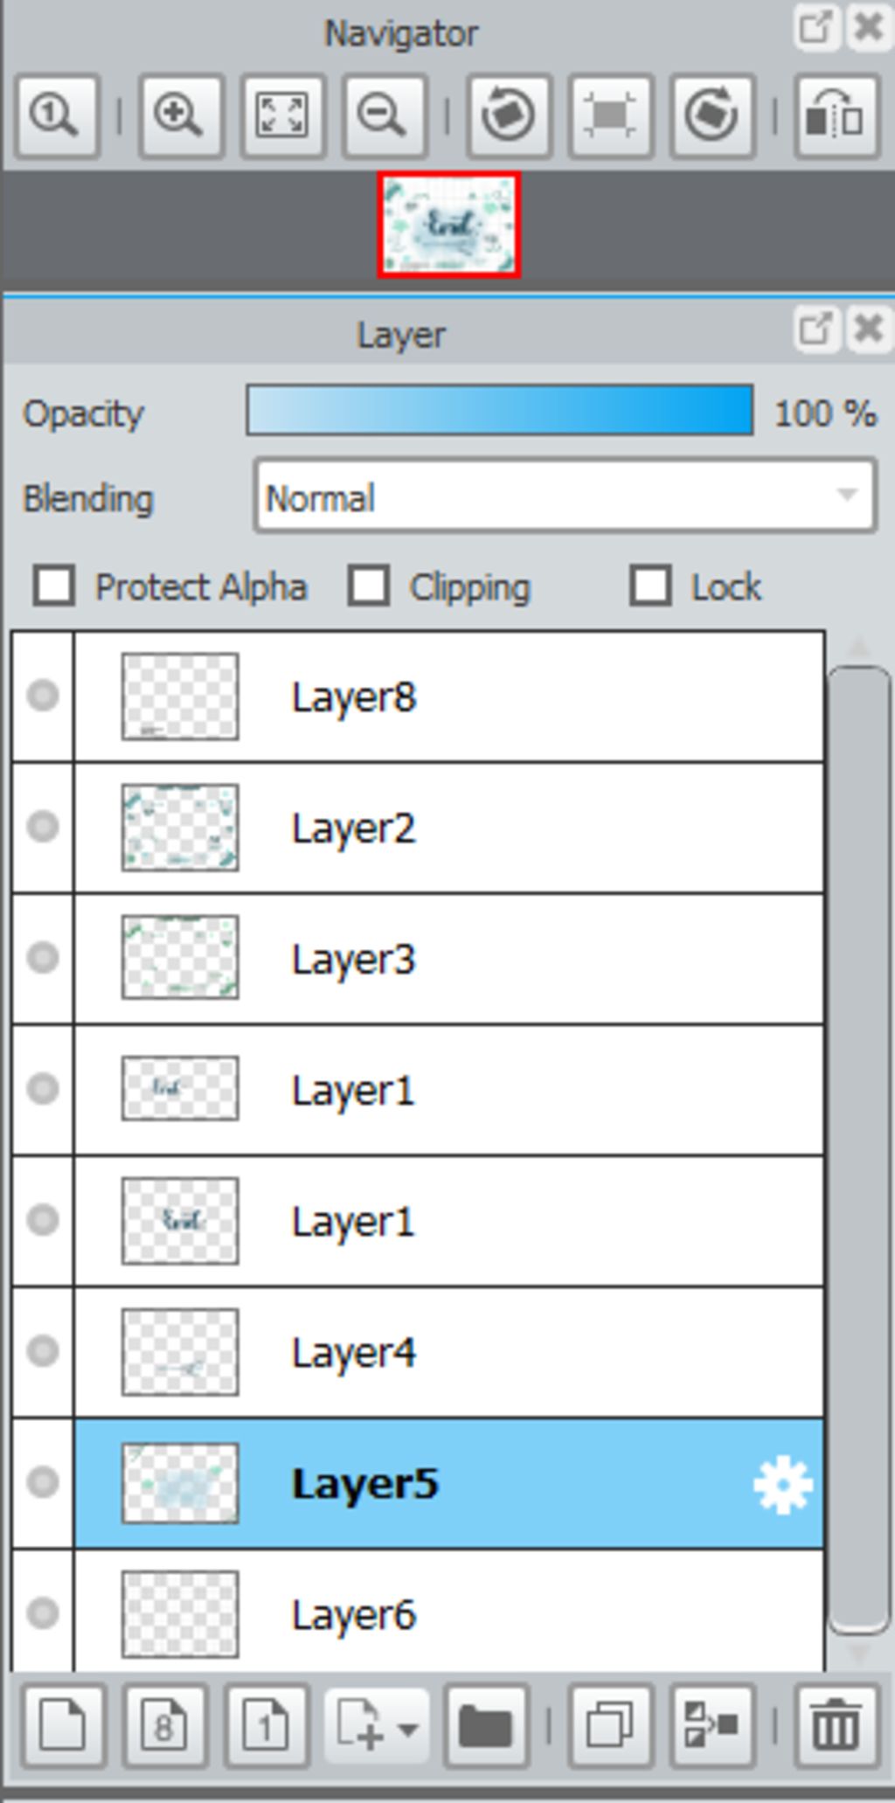The width and height of the screenshot is (895, 1803).
Task: Create a new layer folder
Action: tap(486, 1724)
